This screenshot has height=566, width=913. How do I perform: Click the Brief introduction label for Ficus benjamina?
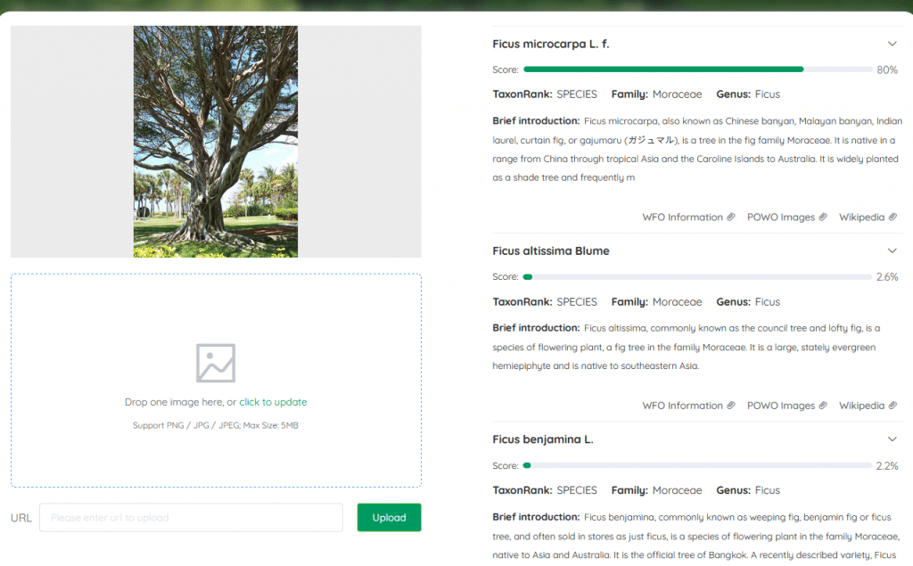tap(536, 516)
